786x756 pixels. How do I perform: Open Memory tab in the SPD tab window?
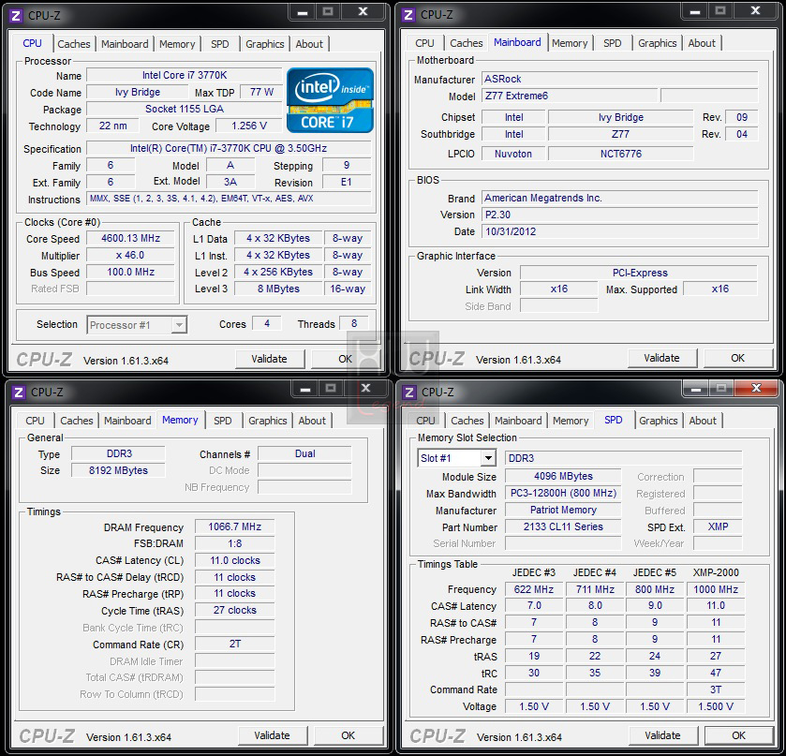pyautogui.click(x=571, y=421)
